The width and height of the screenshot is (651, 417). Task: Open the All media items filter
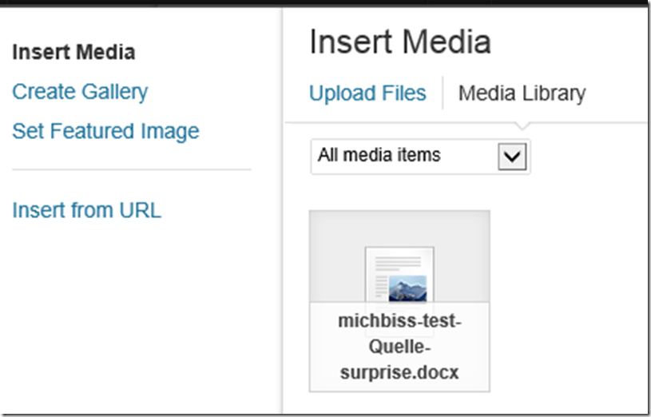tap(420, 156)
